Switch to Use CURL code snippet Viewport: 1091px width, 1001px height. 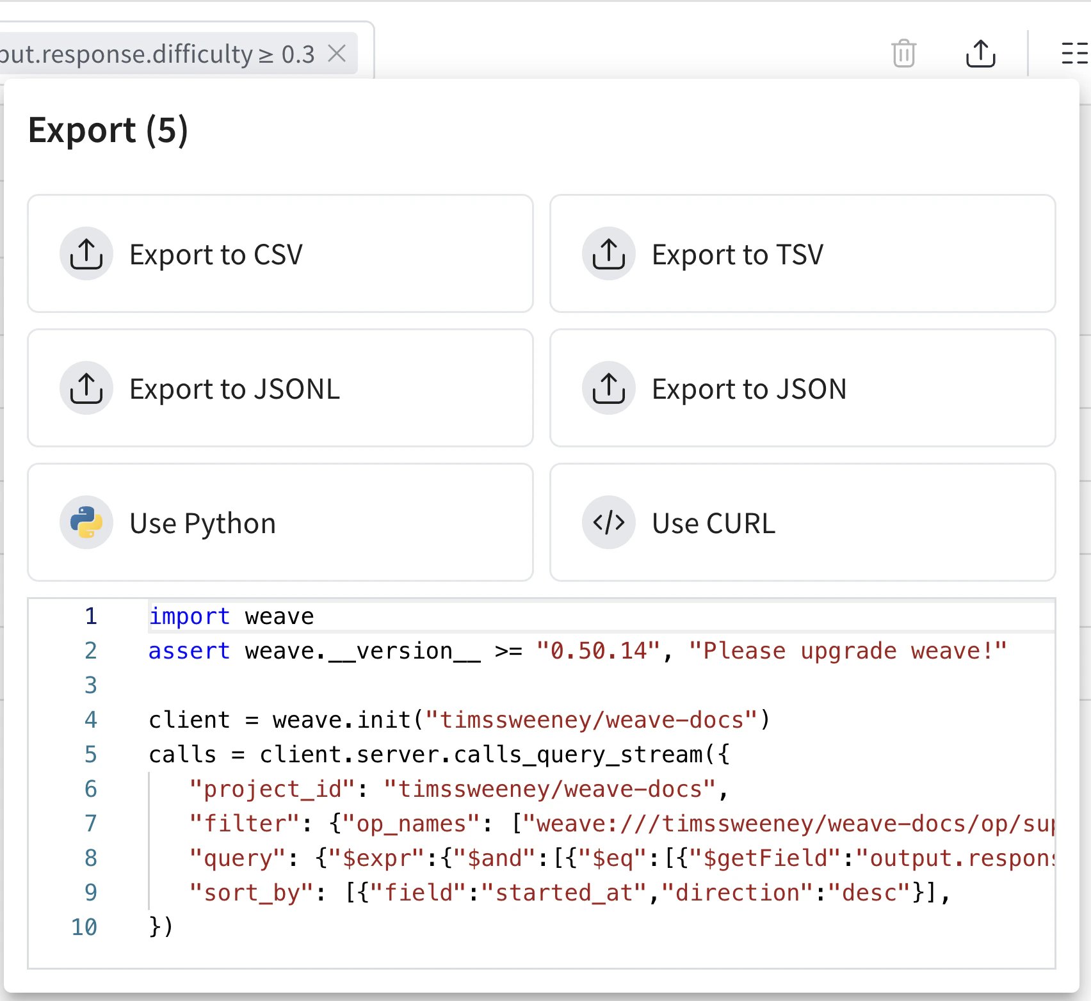[x=802, y=523]
